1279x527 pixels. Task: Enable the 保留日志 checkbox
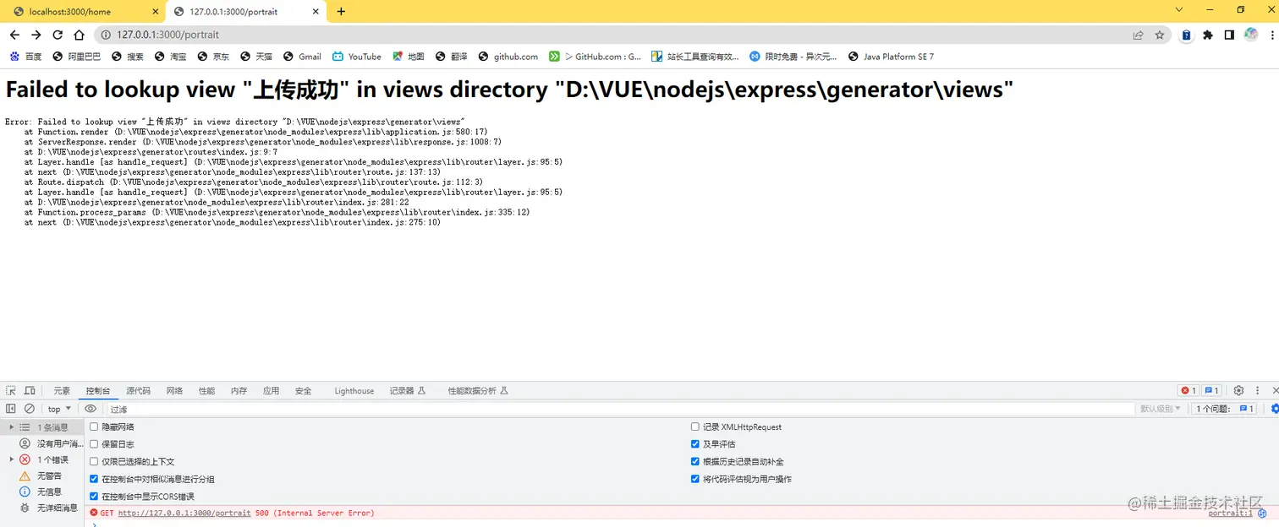(x=94, y=444)
